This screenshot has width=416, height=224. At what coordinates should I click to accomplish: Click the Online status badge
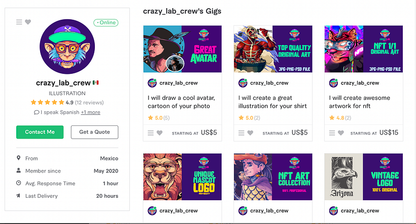pos(106,22)
